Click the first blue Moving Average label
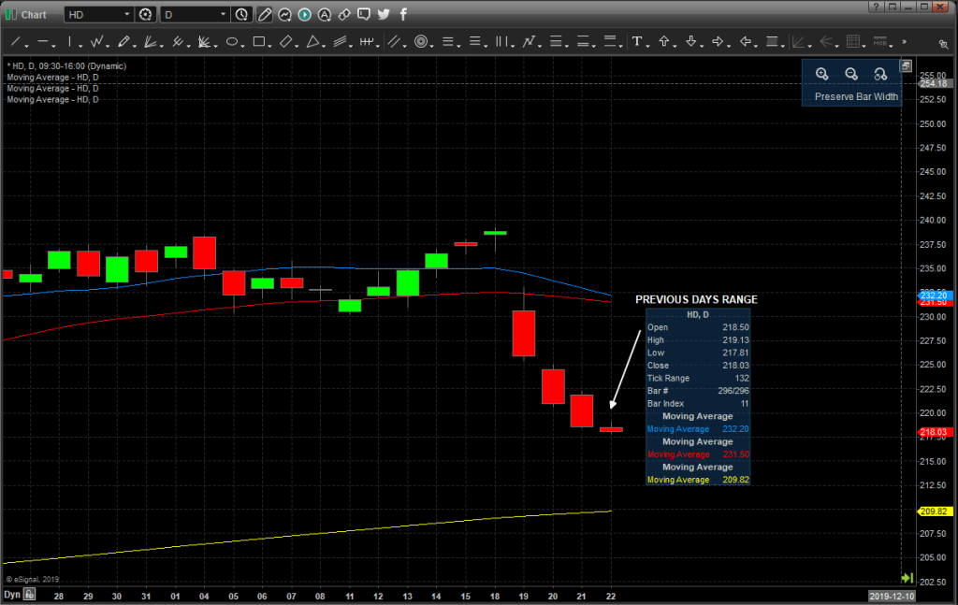The image size is (958, 605). click(x=52, y=78)
